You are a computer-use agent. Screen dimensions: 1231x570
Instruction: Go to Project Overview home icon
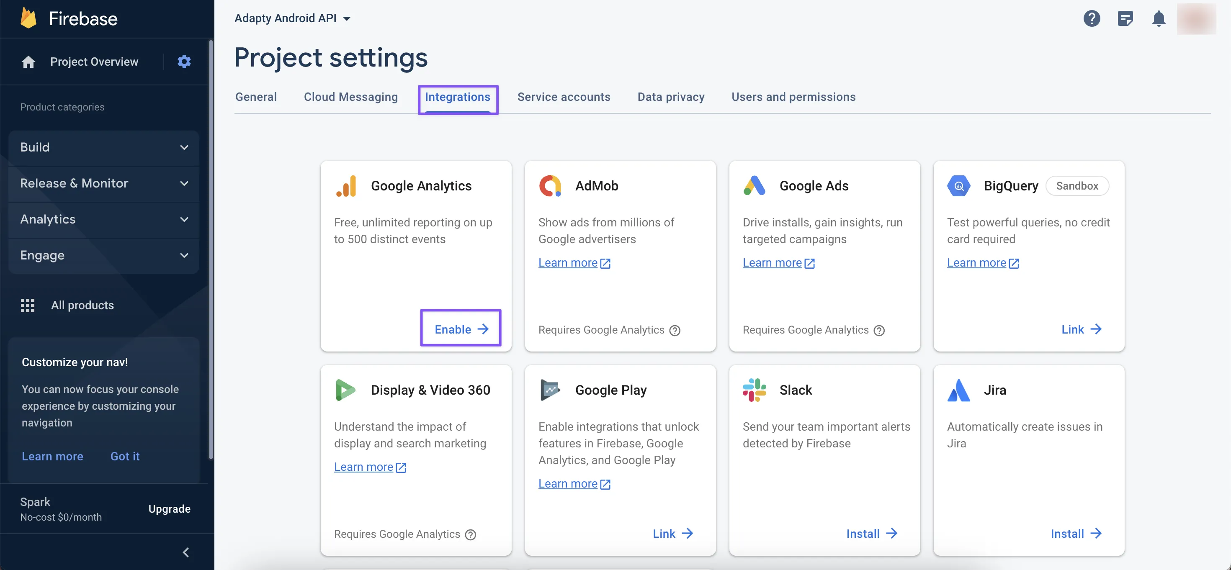pos(28,62)
